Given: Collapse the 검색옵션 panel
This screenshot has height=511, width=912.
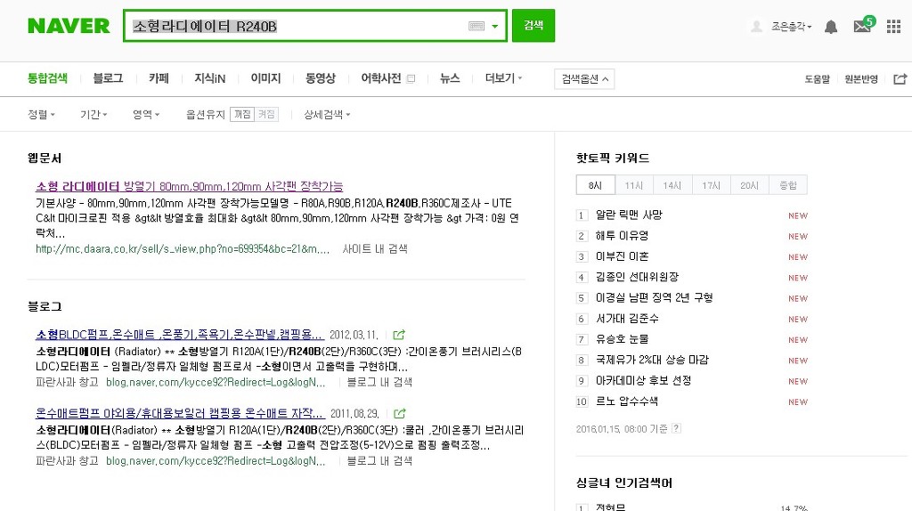Looking at the screenshot, I should coord(584,79).
